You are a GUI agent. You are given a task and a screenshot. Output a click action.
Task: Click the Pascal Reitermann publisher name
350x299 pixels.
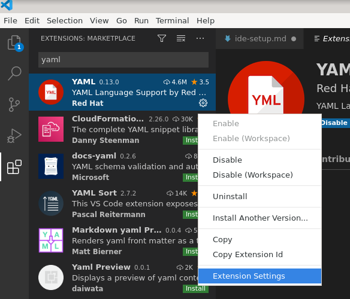pyautogui.click(x=108, y=215)
